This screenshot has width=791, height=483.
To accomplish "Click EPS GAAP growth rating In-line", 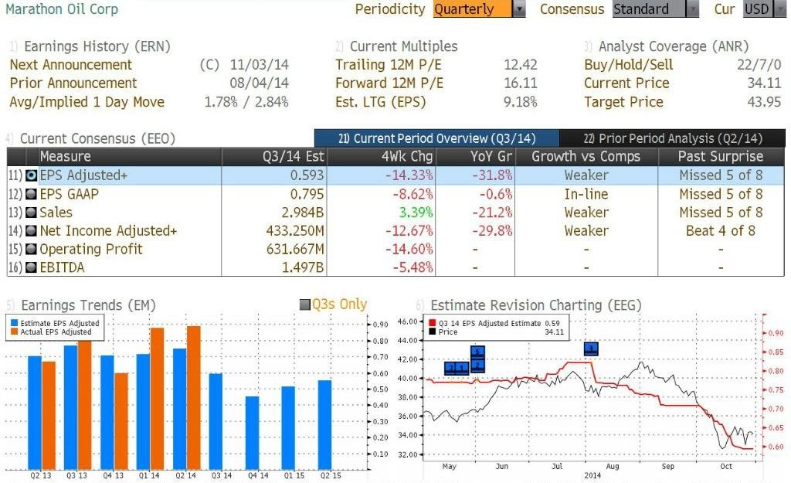I will pyautogui.click(x=586, y=194).
